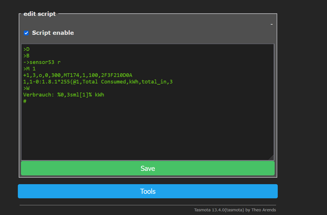Click the dash indicator at top right
Screen dimensions: 327x215
(272, 24)
